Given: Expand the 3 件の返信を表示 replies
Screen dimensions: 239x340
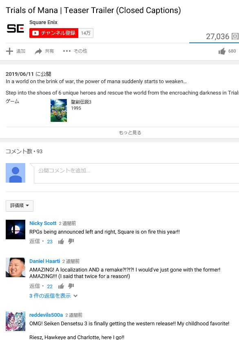Looking at the screenshot, I should point(53,296).
